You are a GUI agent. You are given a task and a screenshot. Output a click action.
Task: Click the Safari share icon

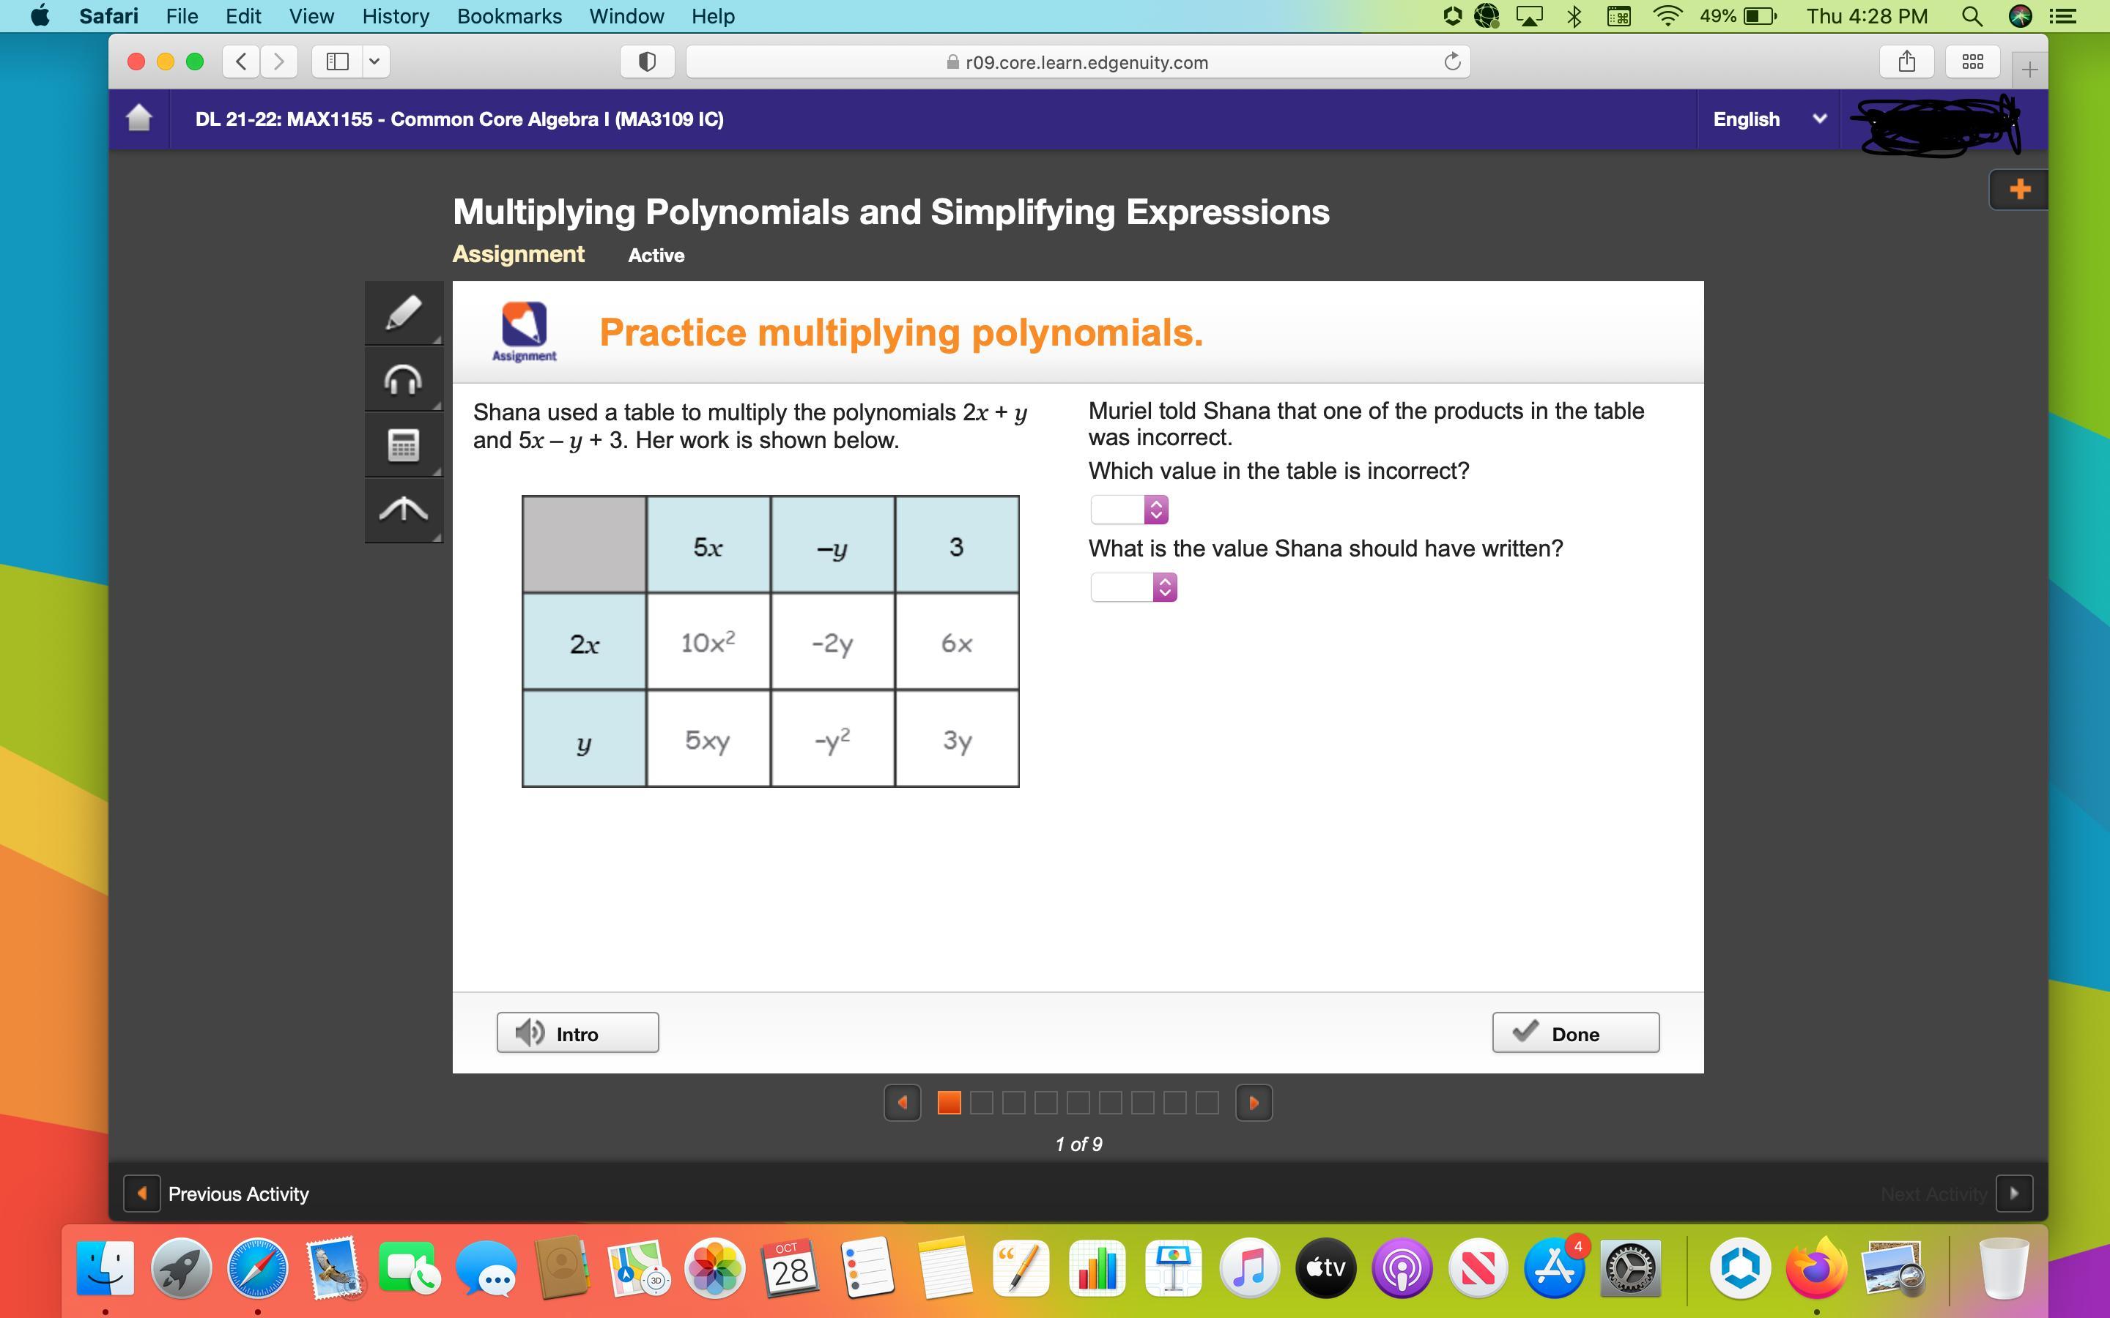[1906, 62]
